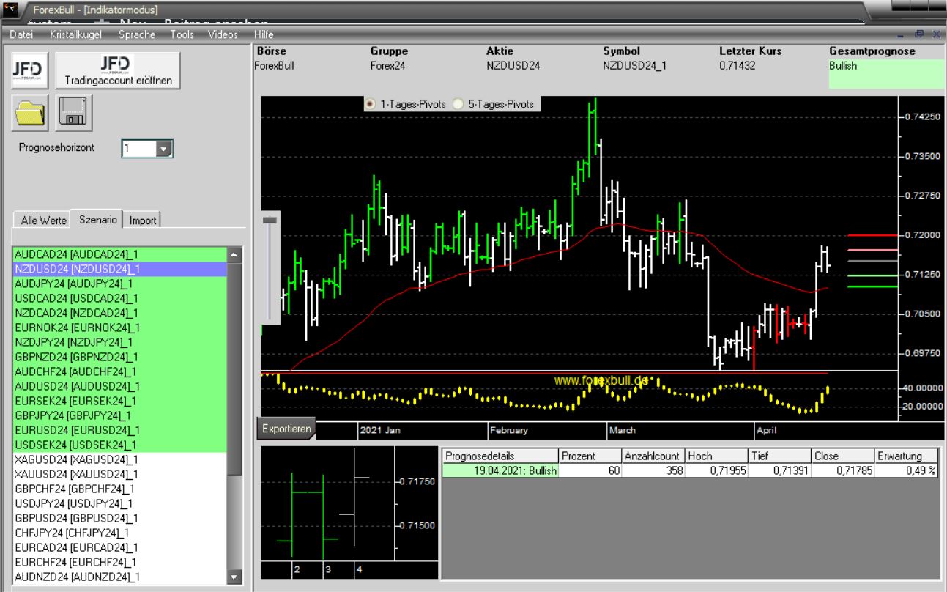Click Tradingaccount eröffnen button

point(118,70)
